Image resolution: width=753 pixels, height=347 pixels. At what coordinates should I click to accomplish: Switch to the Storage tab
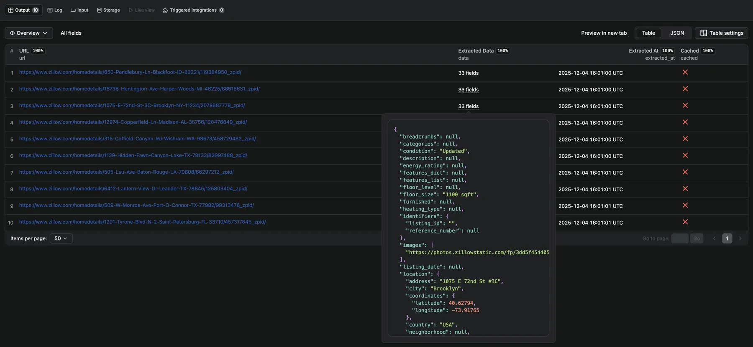108,10
